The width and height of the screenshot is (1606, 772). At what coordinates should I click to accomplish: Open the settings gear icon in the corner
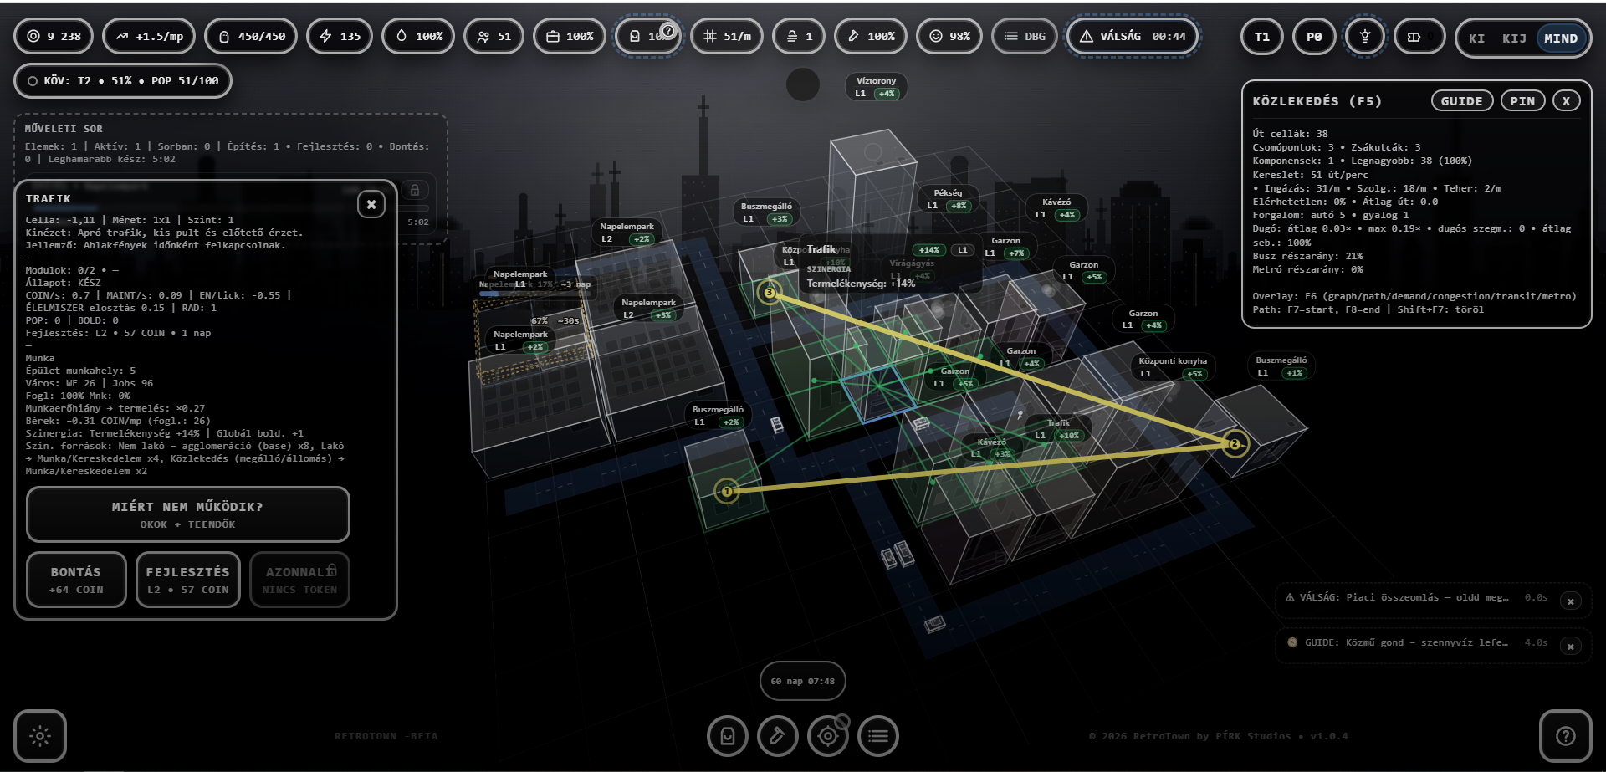[40, 736]
